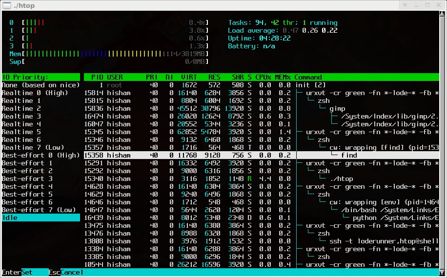447x278 pixels.
Task: Select Realtime 4 priority option
Action: 41,124
